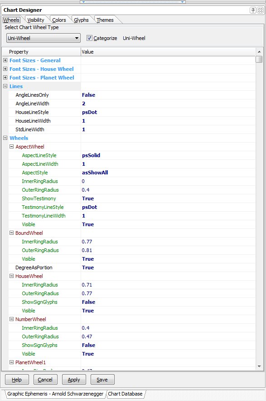Image resolution: width=266 pixels, height=401 pixels.
Task: Click the Property column header
Action: click(41, 52)
